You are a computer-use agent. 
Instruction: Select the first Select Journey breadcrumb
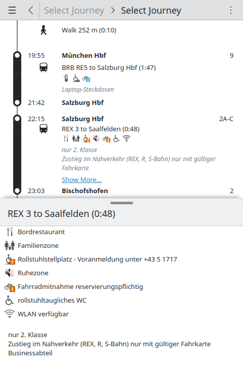tap(74, 11)
